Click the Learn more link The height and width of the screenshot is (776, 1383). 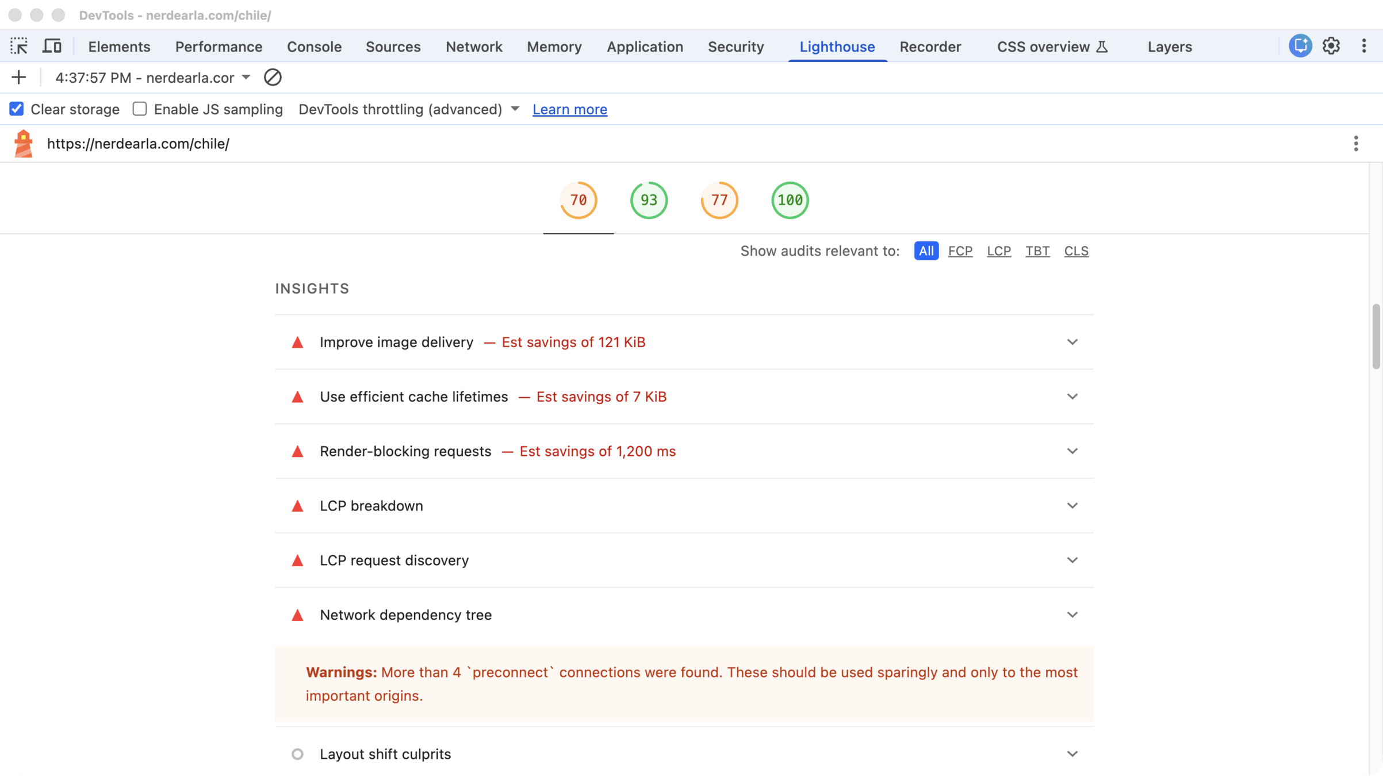click(x=569, y=109)
